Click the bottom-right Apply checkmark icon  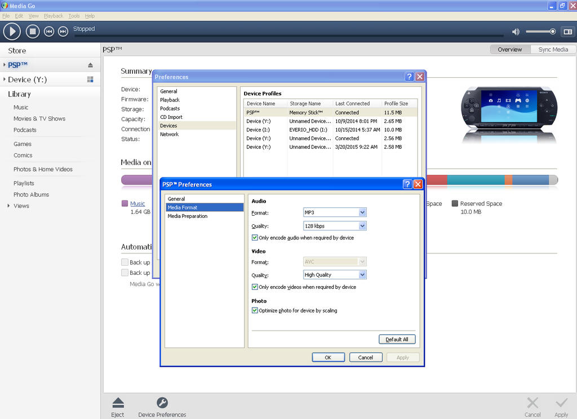coord(562,403)
